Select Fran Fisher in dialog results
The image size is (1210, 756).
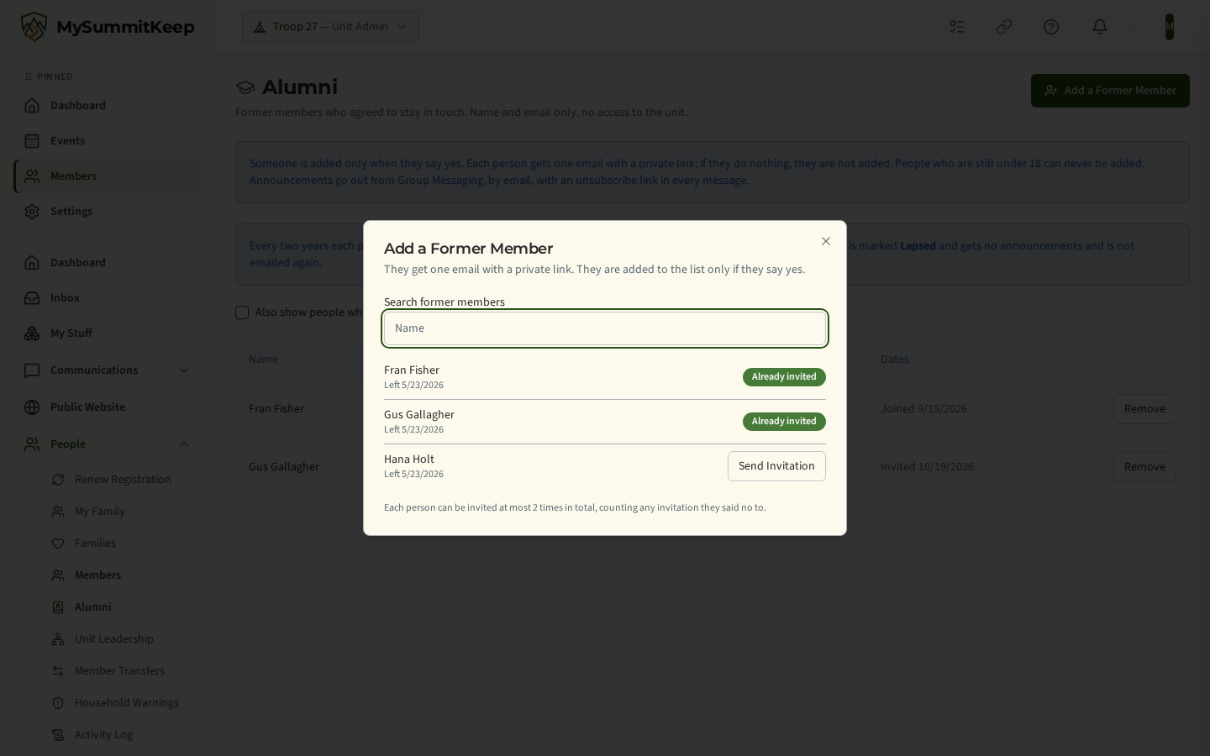pyautogui.click(x=412, y=370)
